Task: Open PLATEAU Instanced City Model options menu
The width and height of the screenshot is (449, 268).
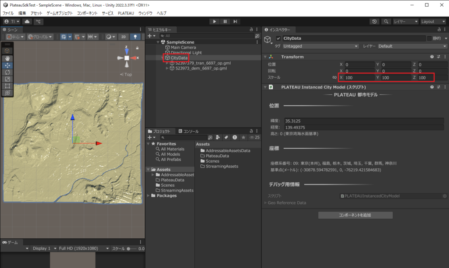Action: (445, 87)
